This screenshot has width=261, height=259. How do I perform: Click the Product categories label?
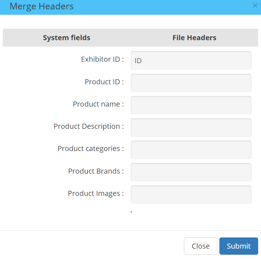[x=90, y=149]
